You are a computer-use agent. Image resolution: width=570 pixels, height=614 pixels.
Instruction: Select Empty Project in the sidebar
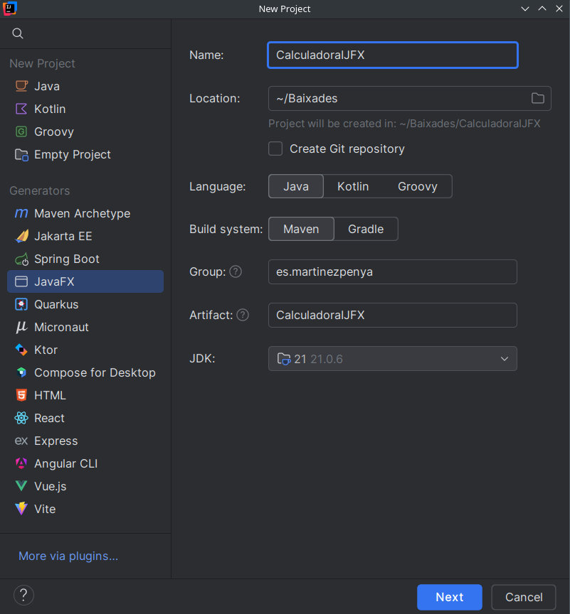pyautogui.click(x=72, y=154)
